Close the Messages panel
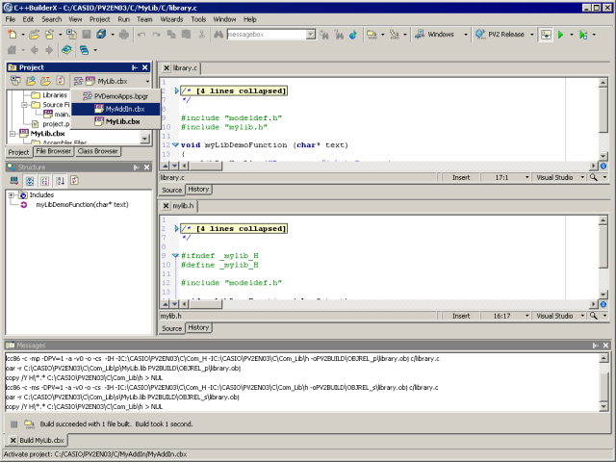This screenshot has width=616, height=462. 605,346
